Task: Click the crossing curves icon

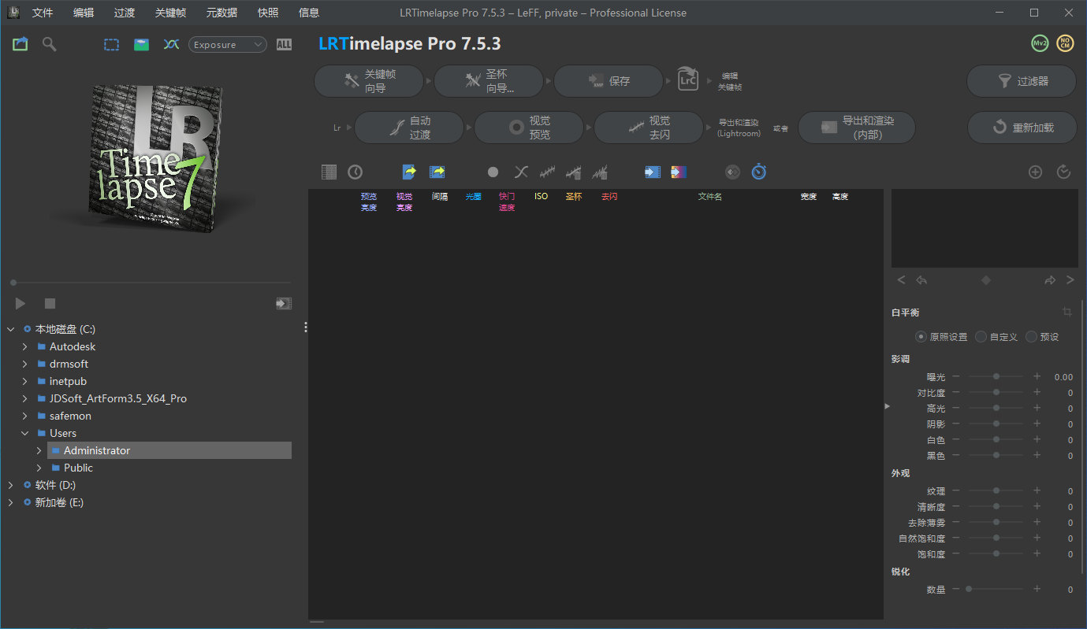Action: (x=171, y=45)
